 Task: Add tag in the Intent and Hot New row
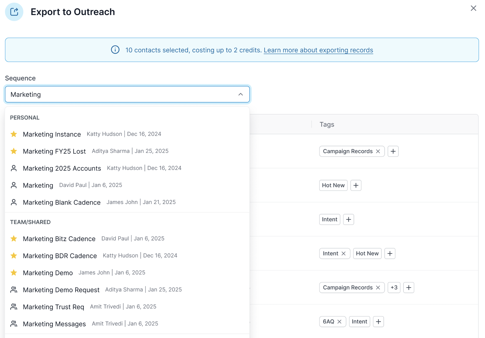coord(390,254)
